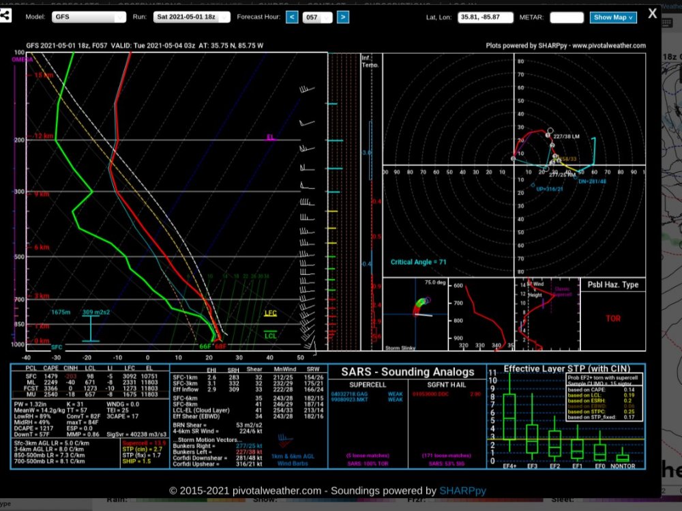Open the GFS model dropdown

89,17
